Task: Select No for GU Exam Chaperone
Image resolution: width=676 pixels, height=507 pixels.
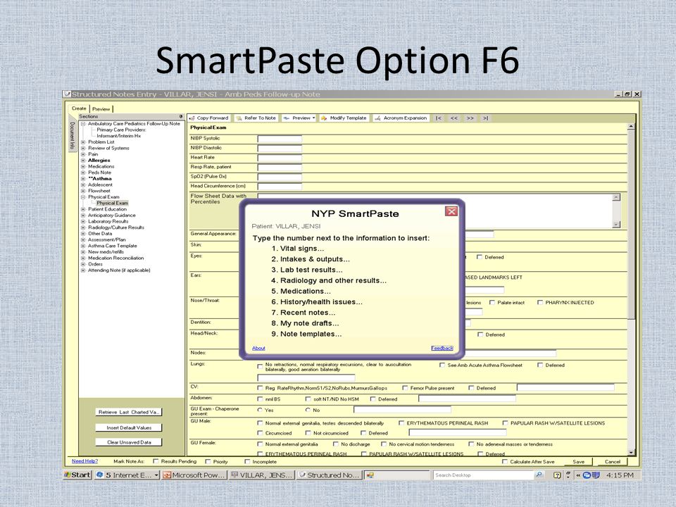Action: (x=308, y=410)
